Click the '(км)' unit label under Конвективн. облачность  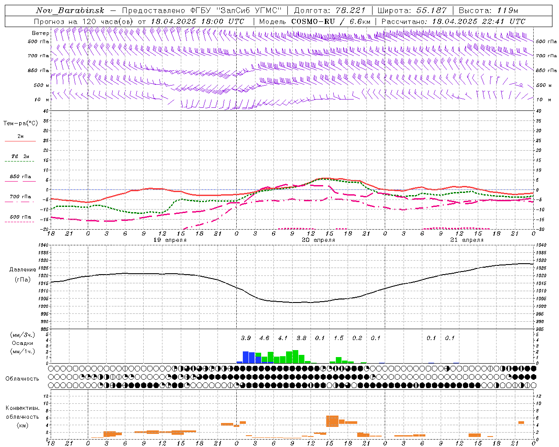point(22,425)
